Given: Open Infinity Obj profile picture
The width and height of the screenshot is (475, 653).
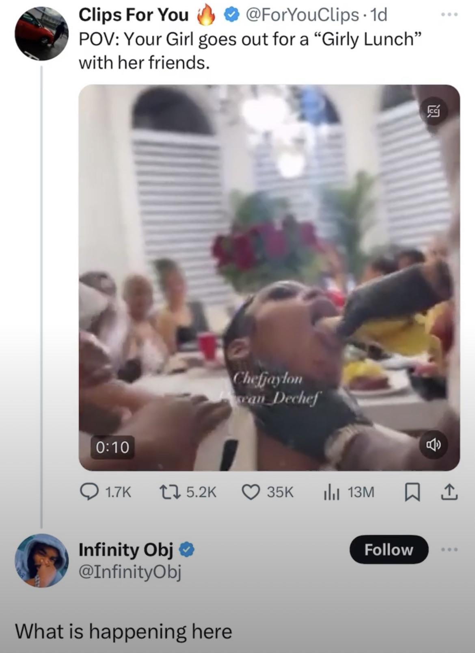Looking at the screenshot, I should tap(41, 560).
